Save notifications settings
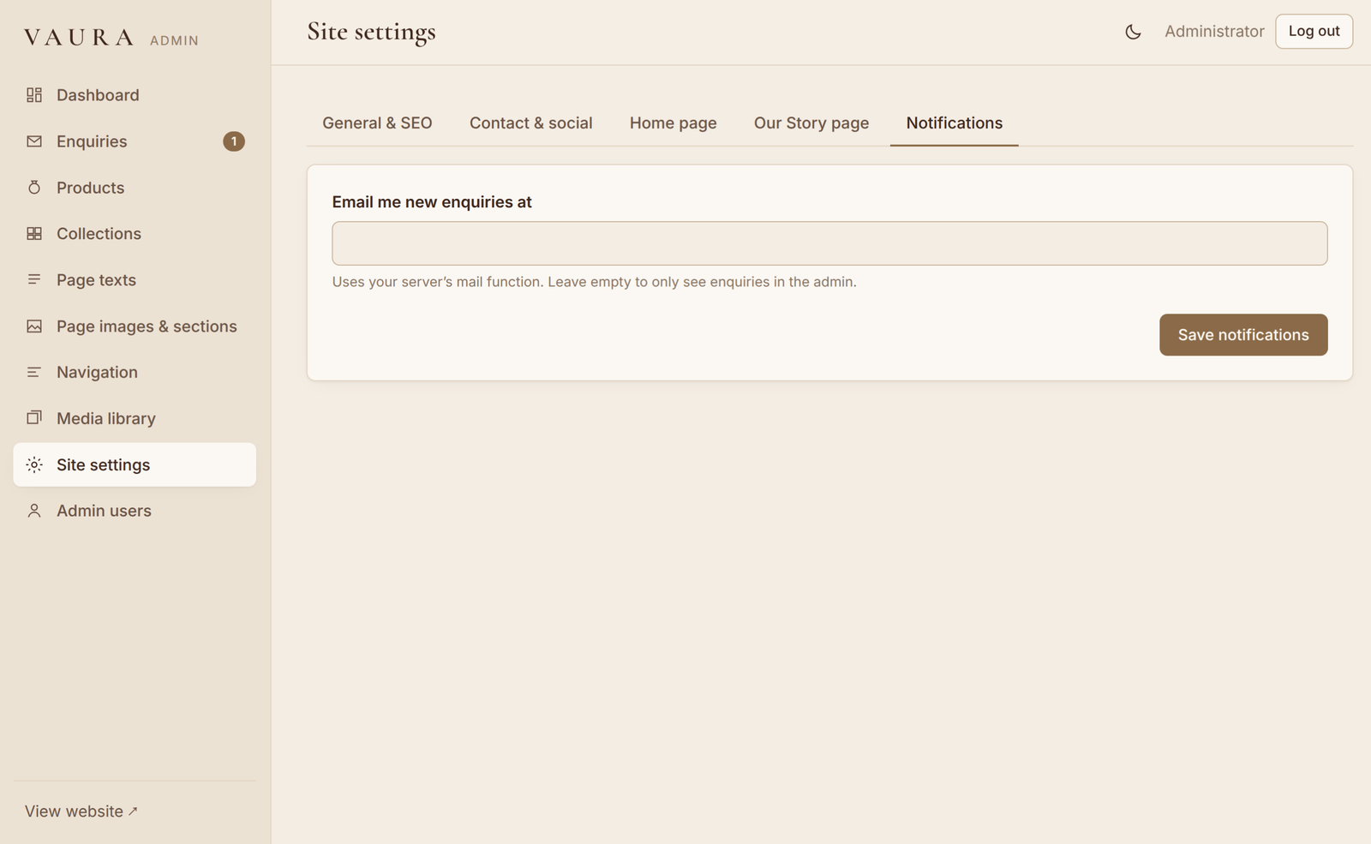Viewport: 1371px width, 844px height. pos(1243,335)
